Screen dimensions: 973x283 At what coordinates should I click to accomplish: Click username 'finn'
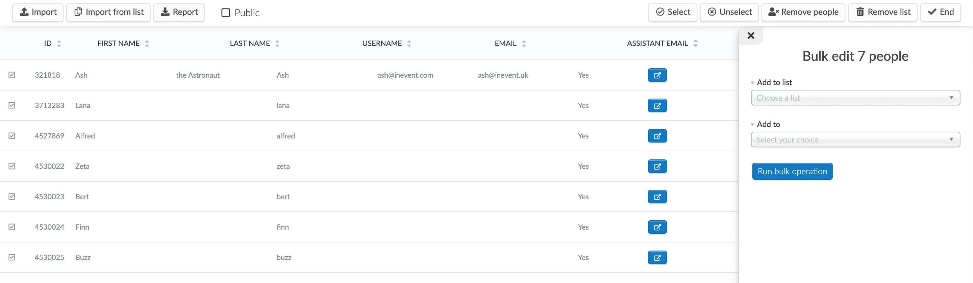pos(282,227)
